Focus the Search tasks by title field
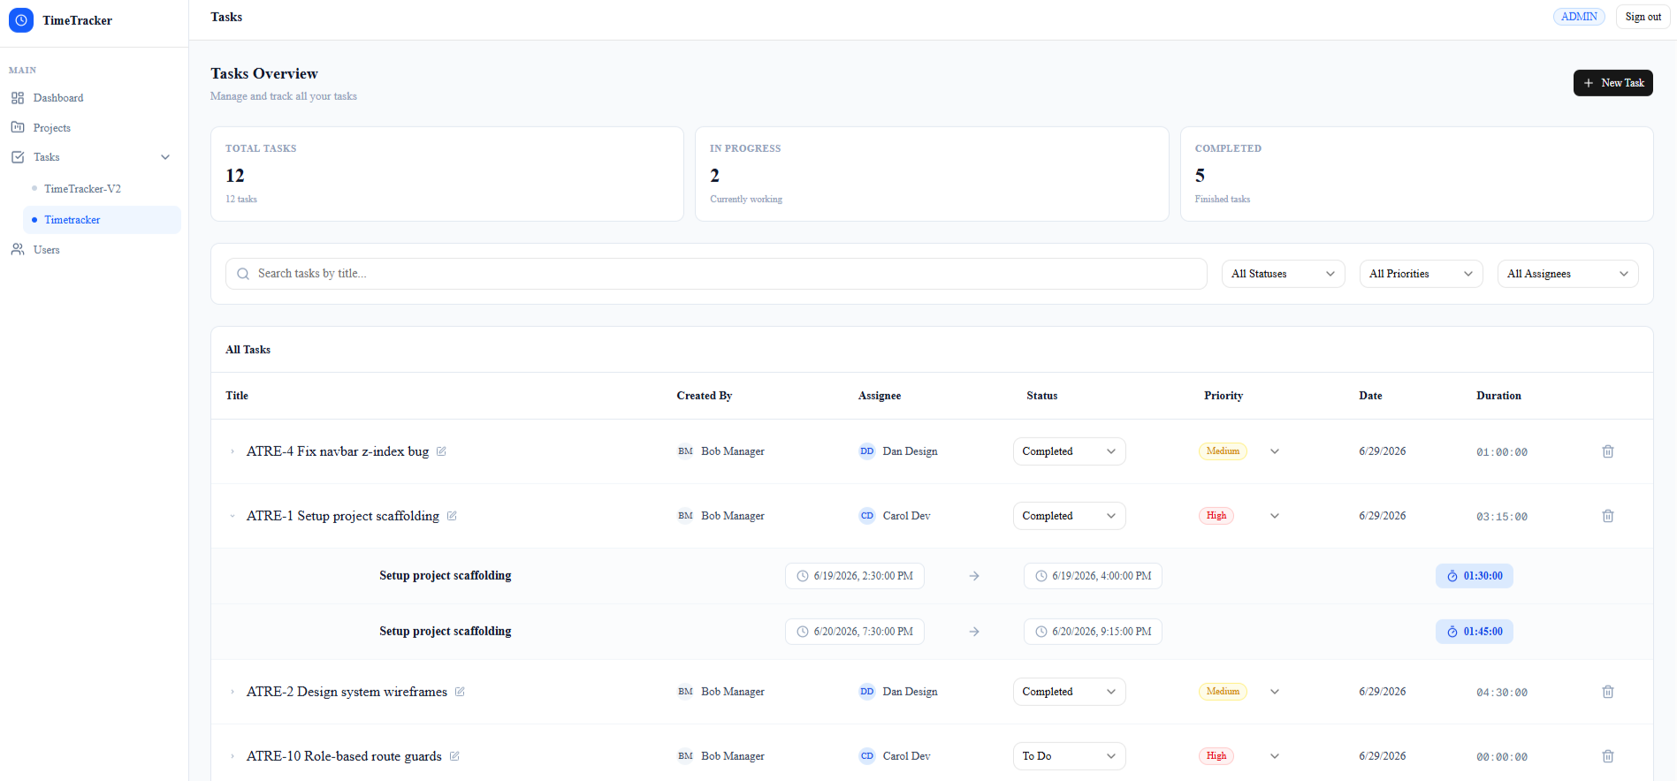This screenshot has width=1677, height=781. (716, 274)
